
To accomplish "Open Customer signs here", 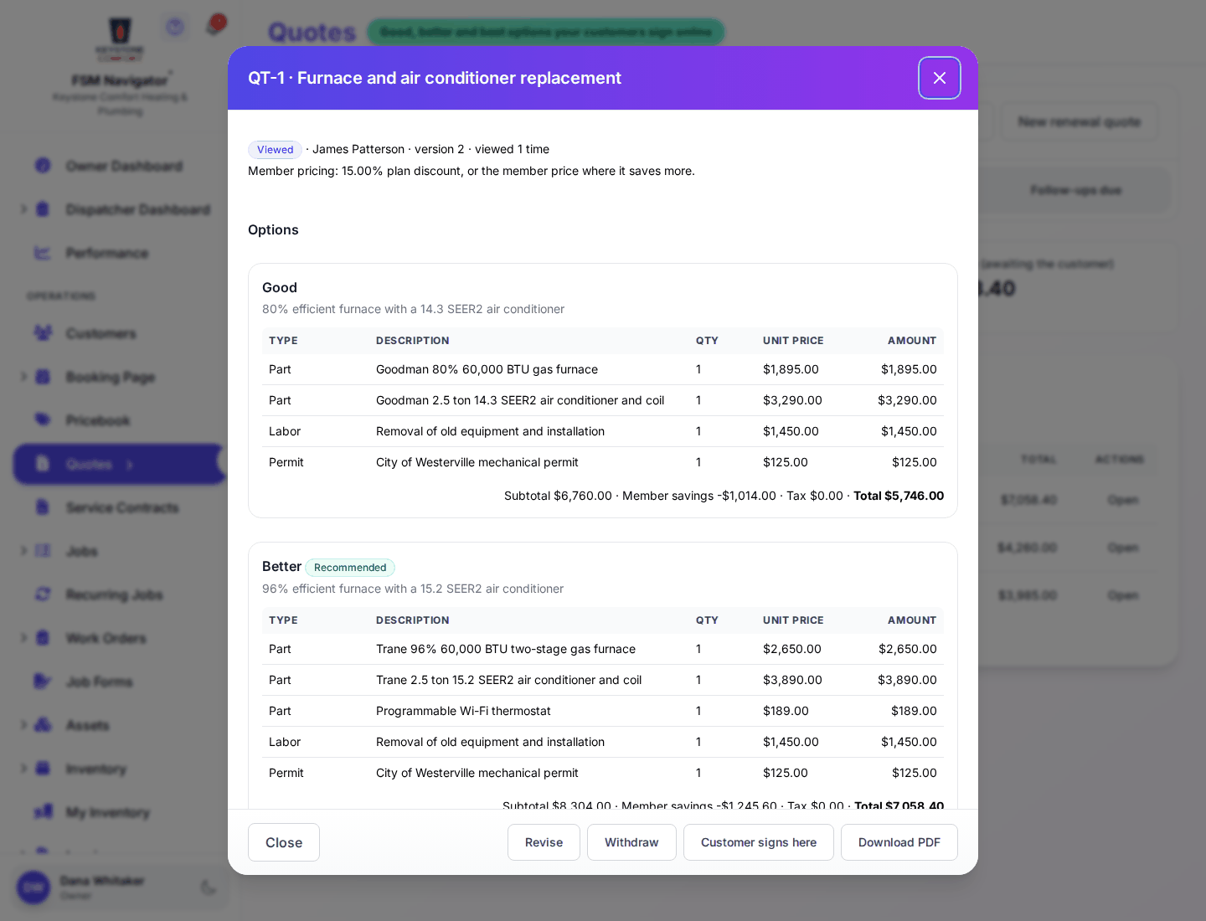I will point(759,842).
